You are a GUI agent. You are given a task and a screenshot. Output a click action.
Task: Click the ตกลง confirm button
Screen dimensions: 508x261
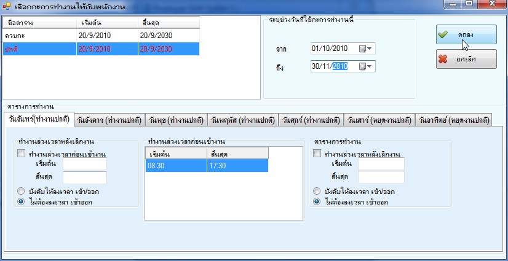point(466,34)
